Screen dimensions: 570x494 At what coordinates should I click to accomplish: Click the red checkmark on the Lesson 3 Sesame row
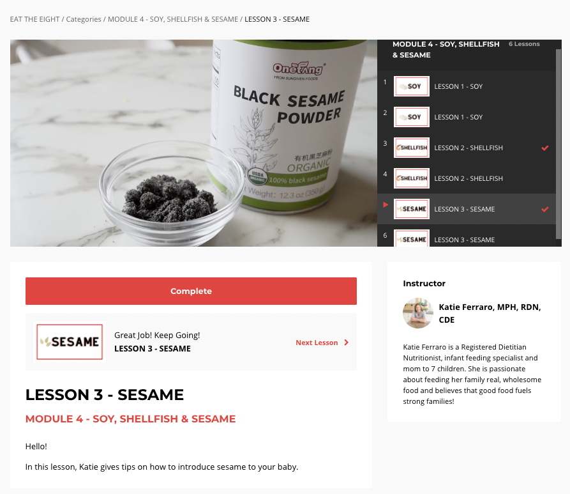point(544,210)
